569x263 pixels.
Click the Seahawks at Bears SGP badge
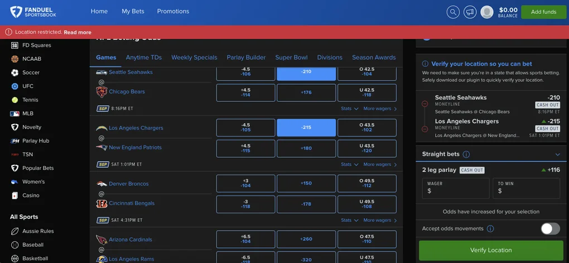coord(103,109)
